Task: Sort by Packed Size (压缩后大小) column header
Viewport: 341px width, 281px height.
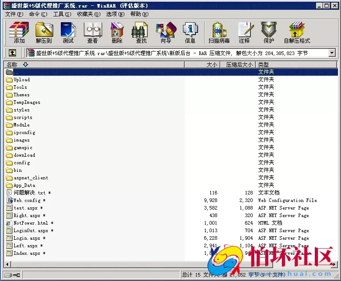Action: click(238, 65)
